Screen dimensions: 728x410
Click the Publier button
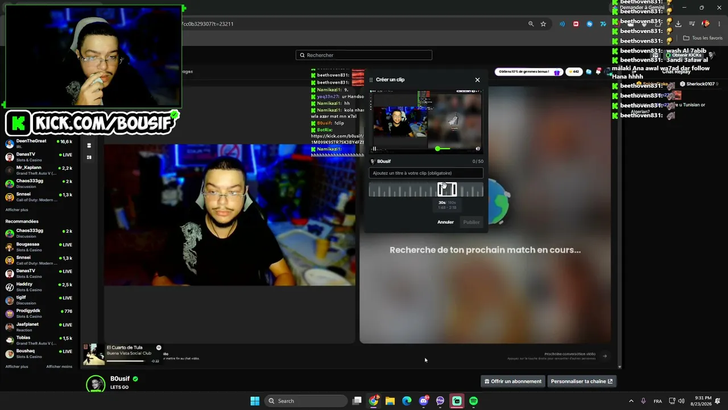471,222
